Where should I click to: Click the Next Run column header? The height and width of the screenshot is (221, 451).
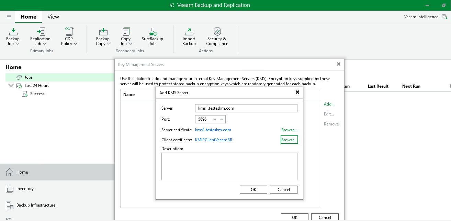(411, 86)
